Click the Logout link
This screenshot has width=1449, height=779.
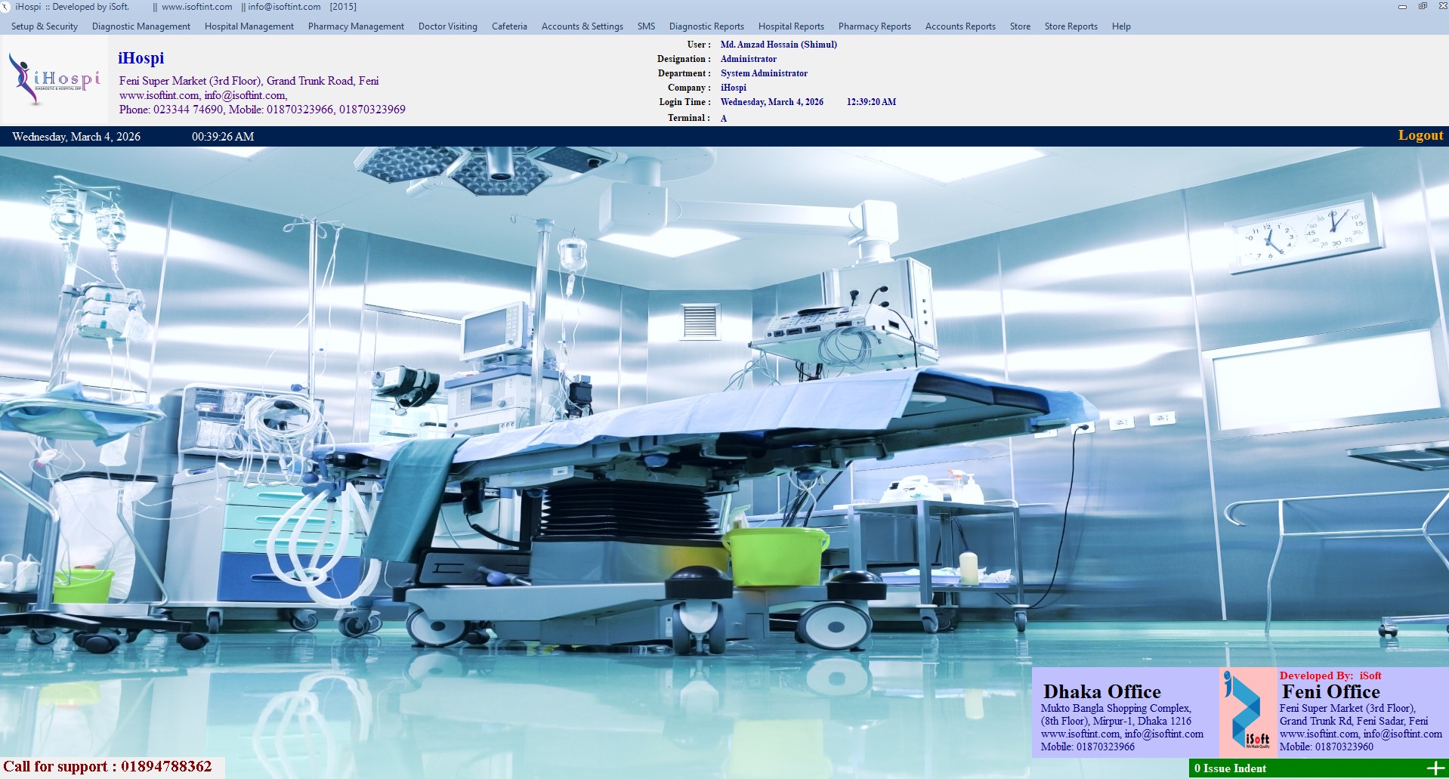1420,136
